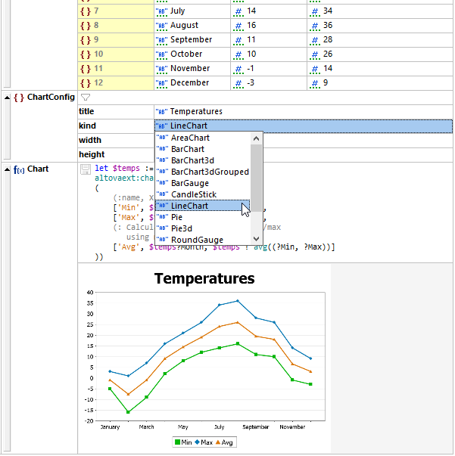This screenshot has height=456, width=455.
Task: Click the kind field showing LineChart
Action: point(303,126)
